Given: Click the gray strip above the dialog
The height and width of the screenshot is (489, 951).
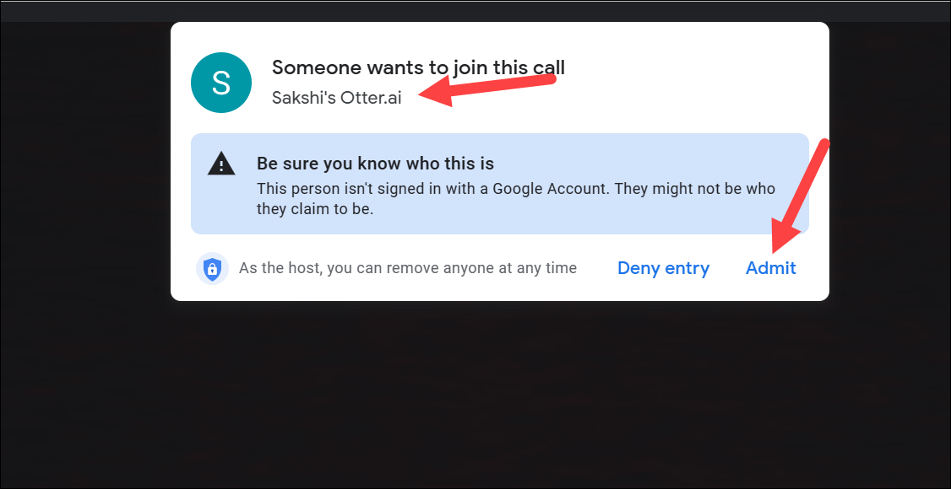Looking at the screenshot, I should tap(498, 10).
